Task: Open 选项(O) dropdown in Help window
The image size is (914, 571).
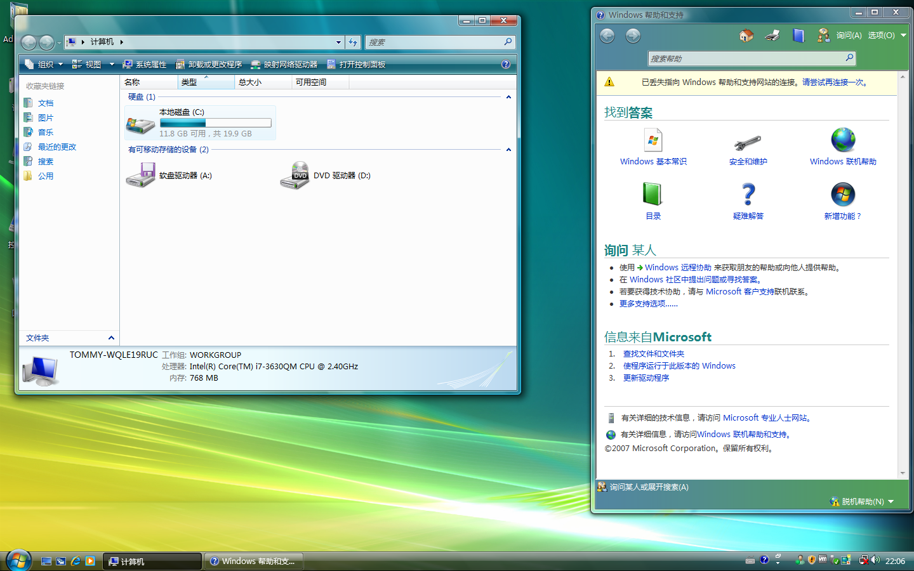Action: [x=887, y=36]
